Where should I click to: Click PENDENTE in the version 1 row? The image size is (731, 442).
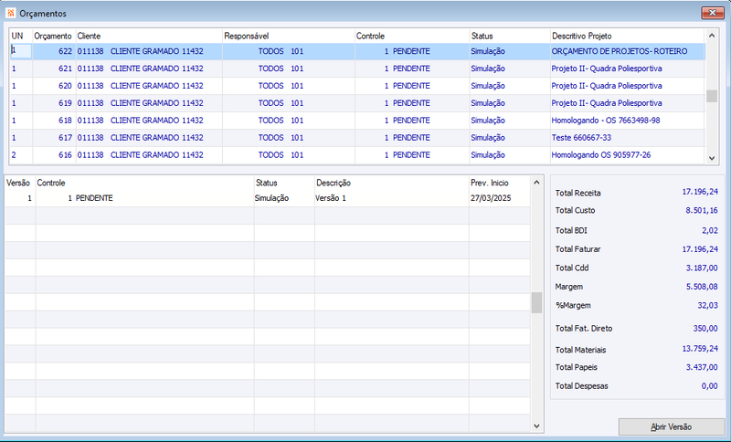pyautogui.click(x=94, y=198)
